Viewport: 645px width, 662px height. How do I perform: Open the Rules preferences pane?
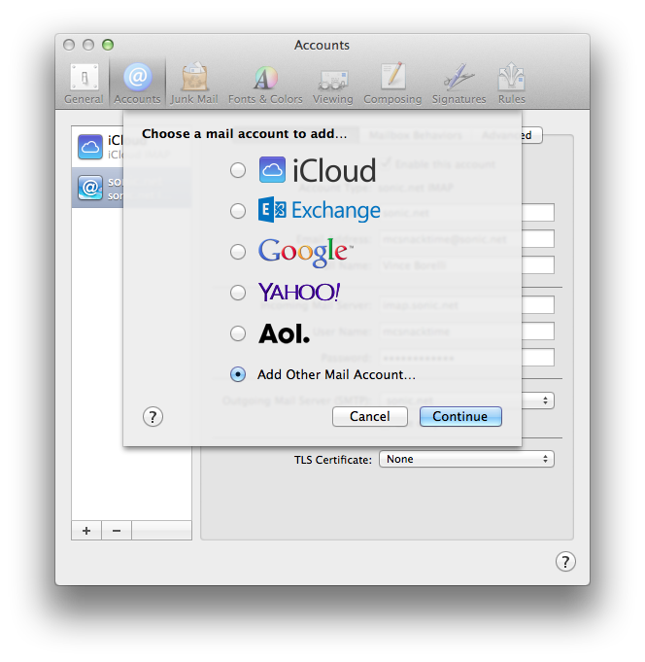[x=511, y=84]
